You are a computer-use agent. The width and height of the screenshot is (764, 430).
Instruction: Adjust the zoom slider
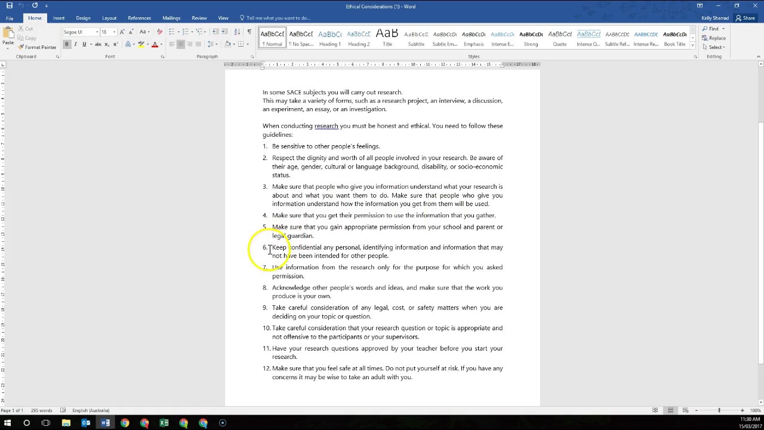coord(719,410)
